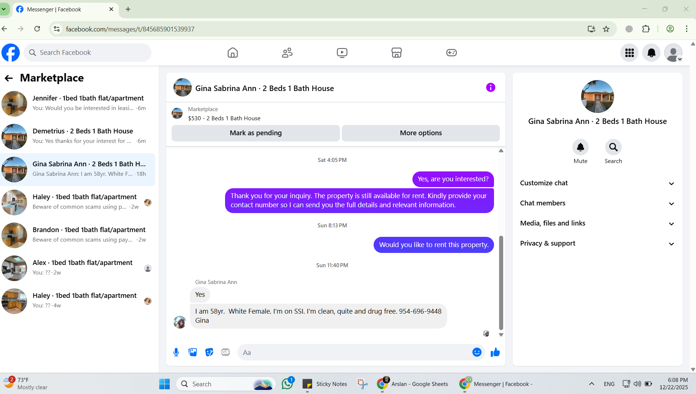Send a thumbs-up like

495,352
